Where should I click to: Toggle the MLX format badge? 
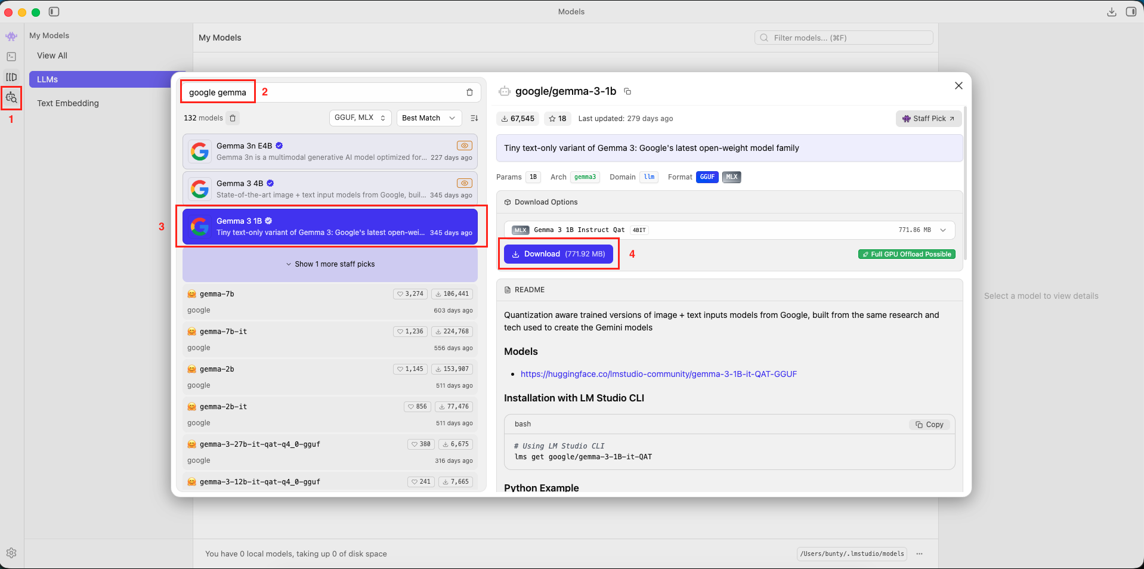point(731,177)
